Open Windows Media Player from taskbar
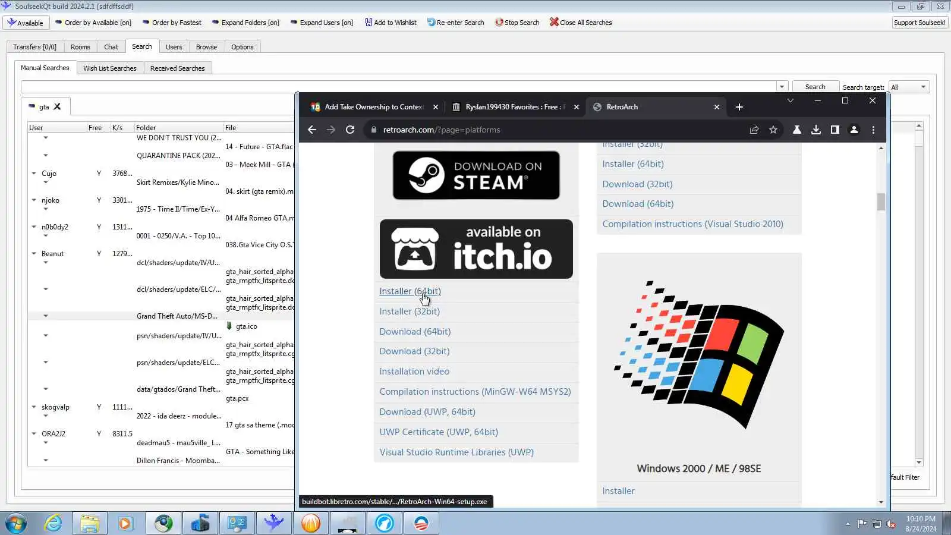Viewport: 951px width, 535px height. pyautogui.click(x=125, y=523)
